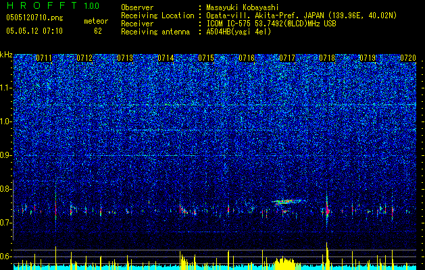Click the meteor label text
This screenshot has width=425, height=270.
click(96, 21)
